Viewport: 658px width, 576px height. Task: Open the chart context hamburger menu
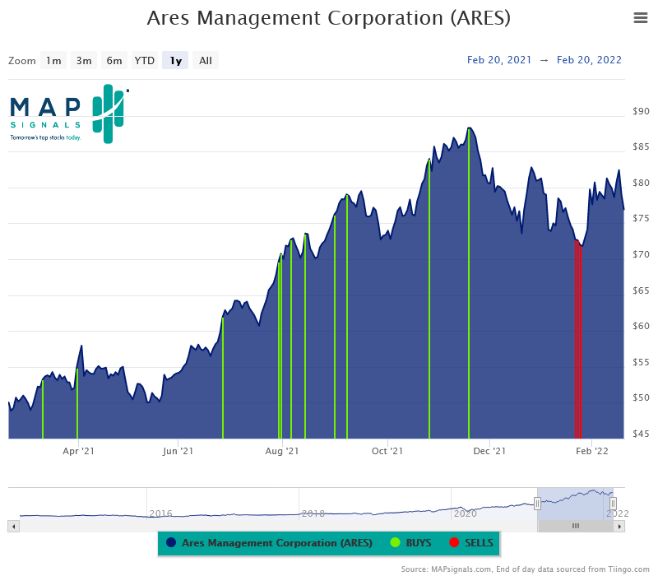(x=641, y=17)
